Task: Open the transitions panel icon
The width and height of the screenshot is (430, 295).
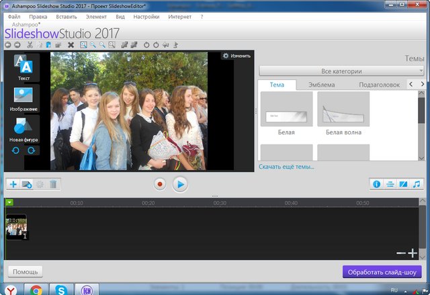Action: tap(403, 184)
